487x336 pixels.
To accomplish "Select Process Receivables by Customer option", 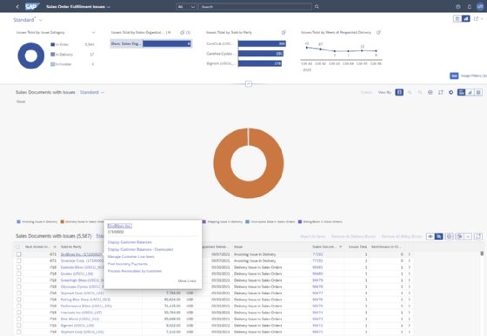I will (x=135, y=271).
